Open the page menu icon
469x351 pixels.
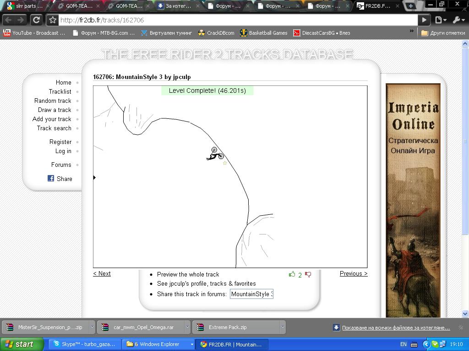coord(440,20)
